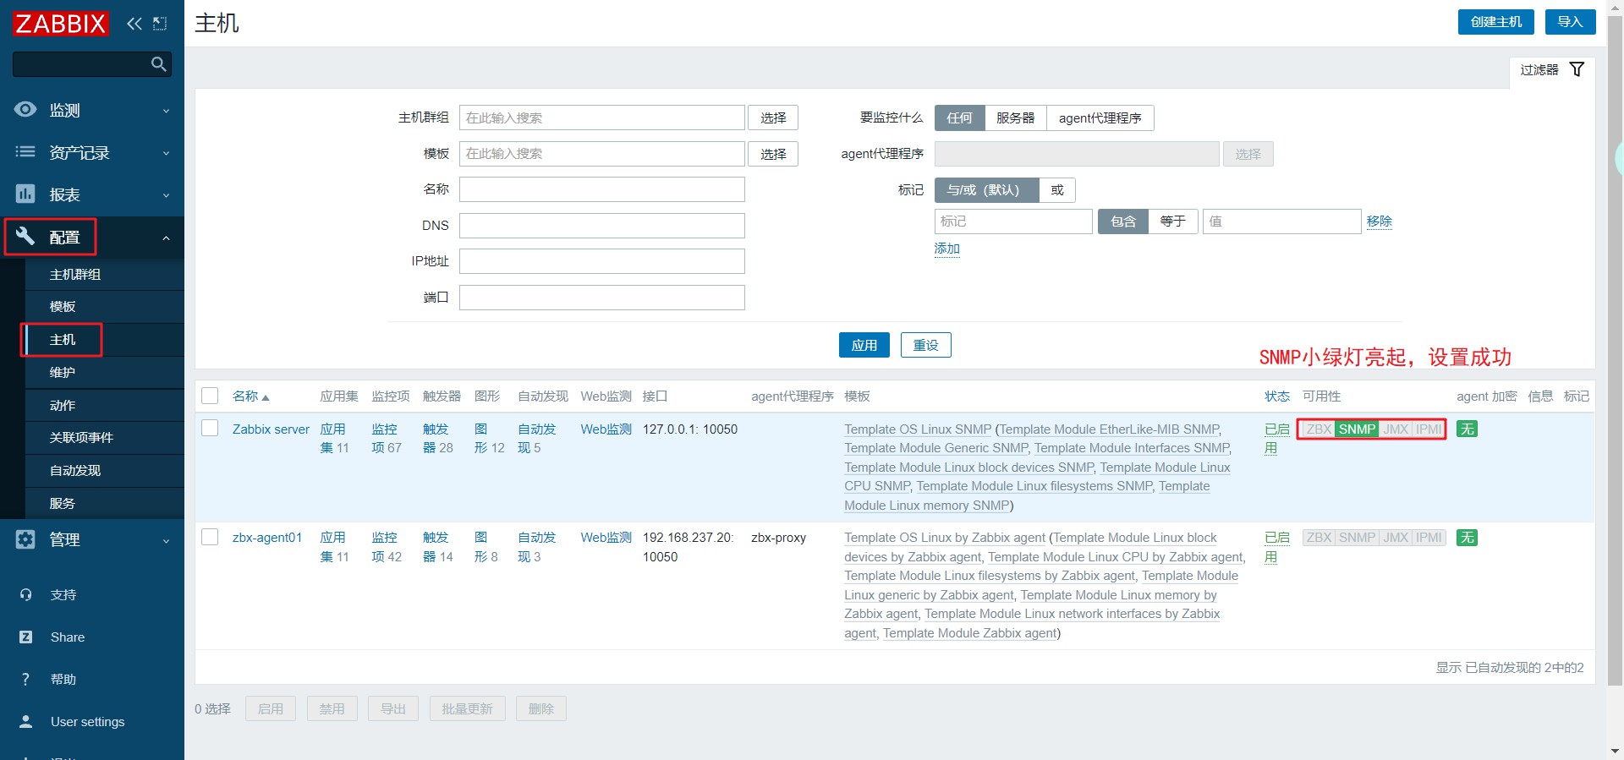
Task: Click JMX availability indicator for Zabbix server
Action: click(x=1396, y=429)
